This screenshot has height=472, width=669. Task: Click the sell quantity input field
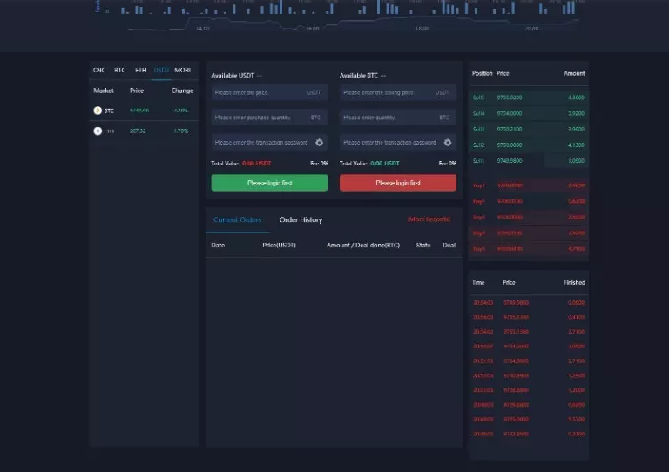pyautogui.click(x=389, y=117)
